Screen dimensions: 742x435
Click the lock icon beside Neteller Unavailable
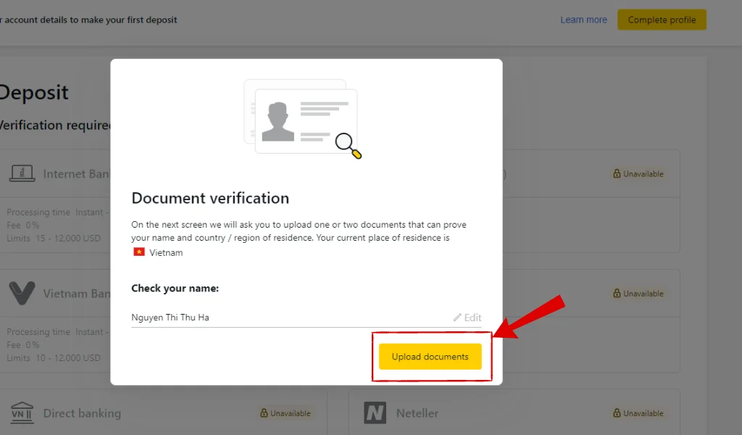(619, 413)
